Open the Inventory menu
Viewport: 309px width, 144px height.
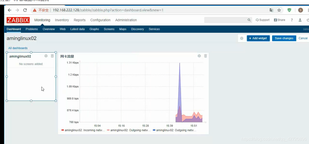click(62, 20)
